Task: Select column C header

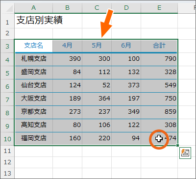Action: click(97, 7)
